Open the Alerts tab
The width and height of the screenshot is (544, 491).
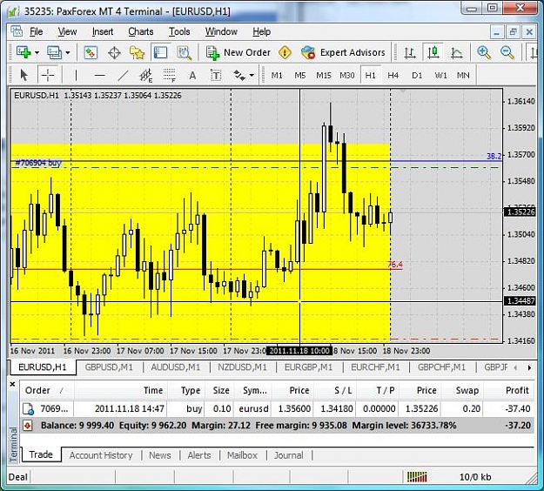pyautogui.click(x=199, y=455)
